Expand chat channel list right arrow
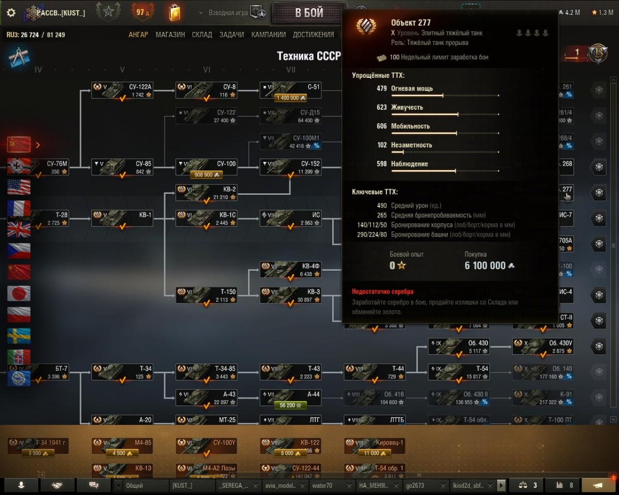 pyautogui.click(x=501, y=485)
